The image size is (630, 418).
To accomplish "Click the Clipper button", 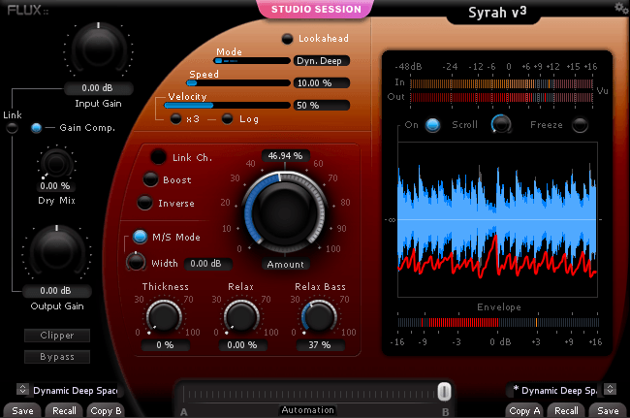I will pos(57,336).
